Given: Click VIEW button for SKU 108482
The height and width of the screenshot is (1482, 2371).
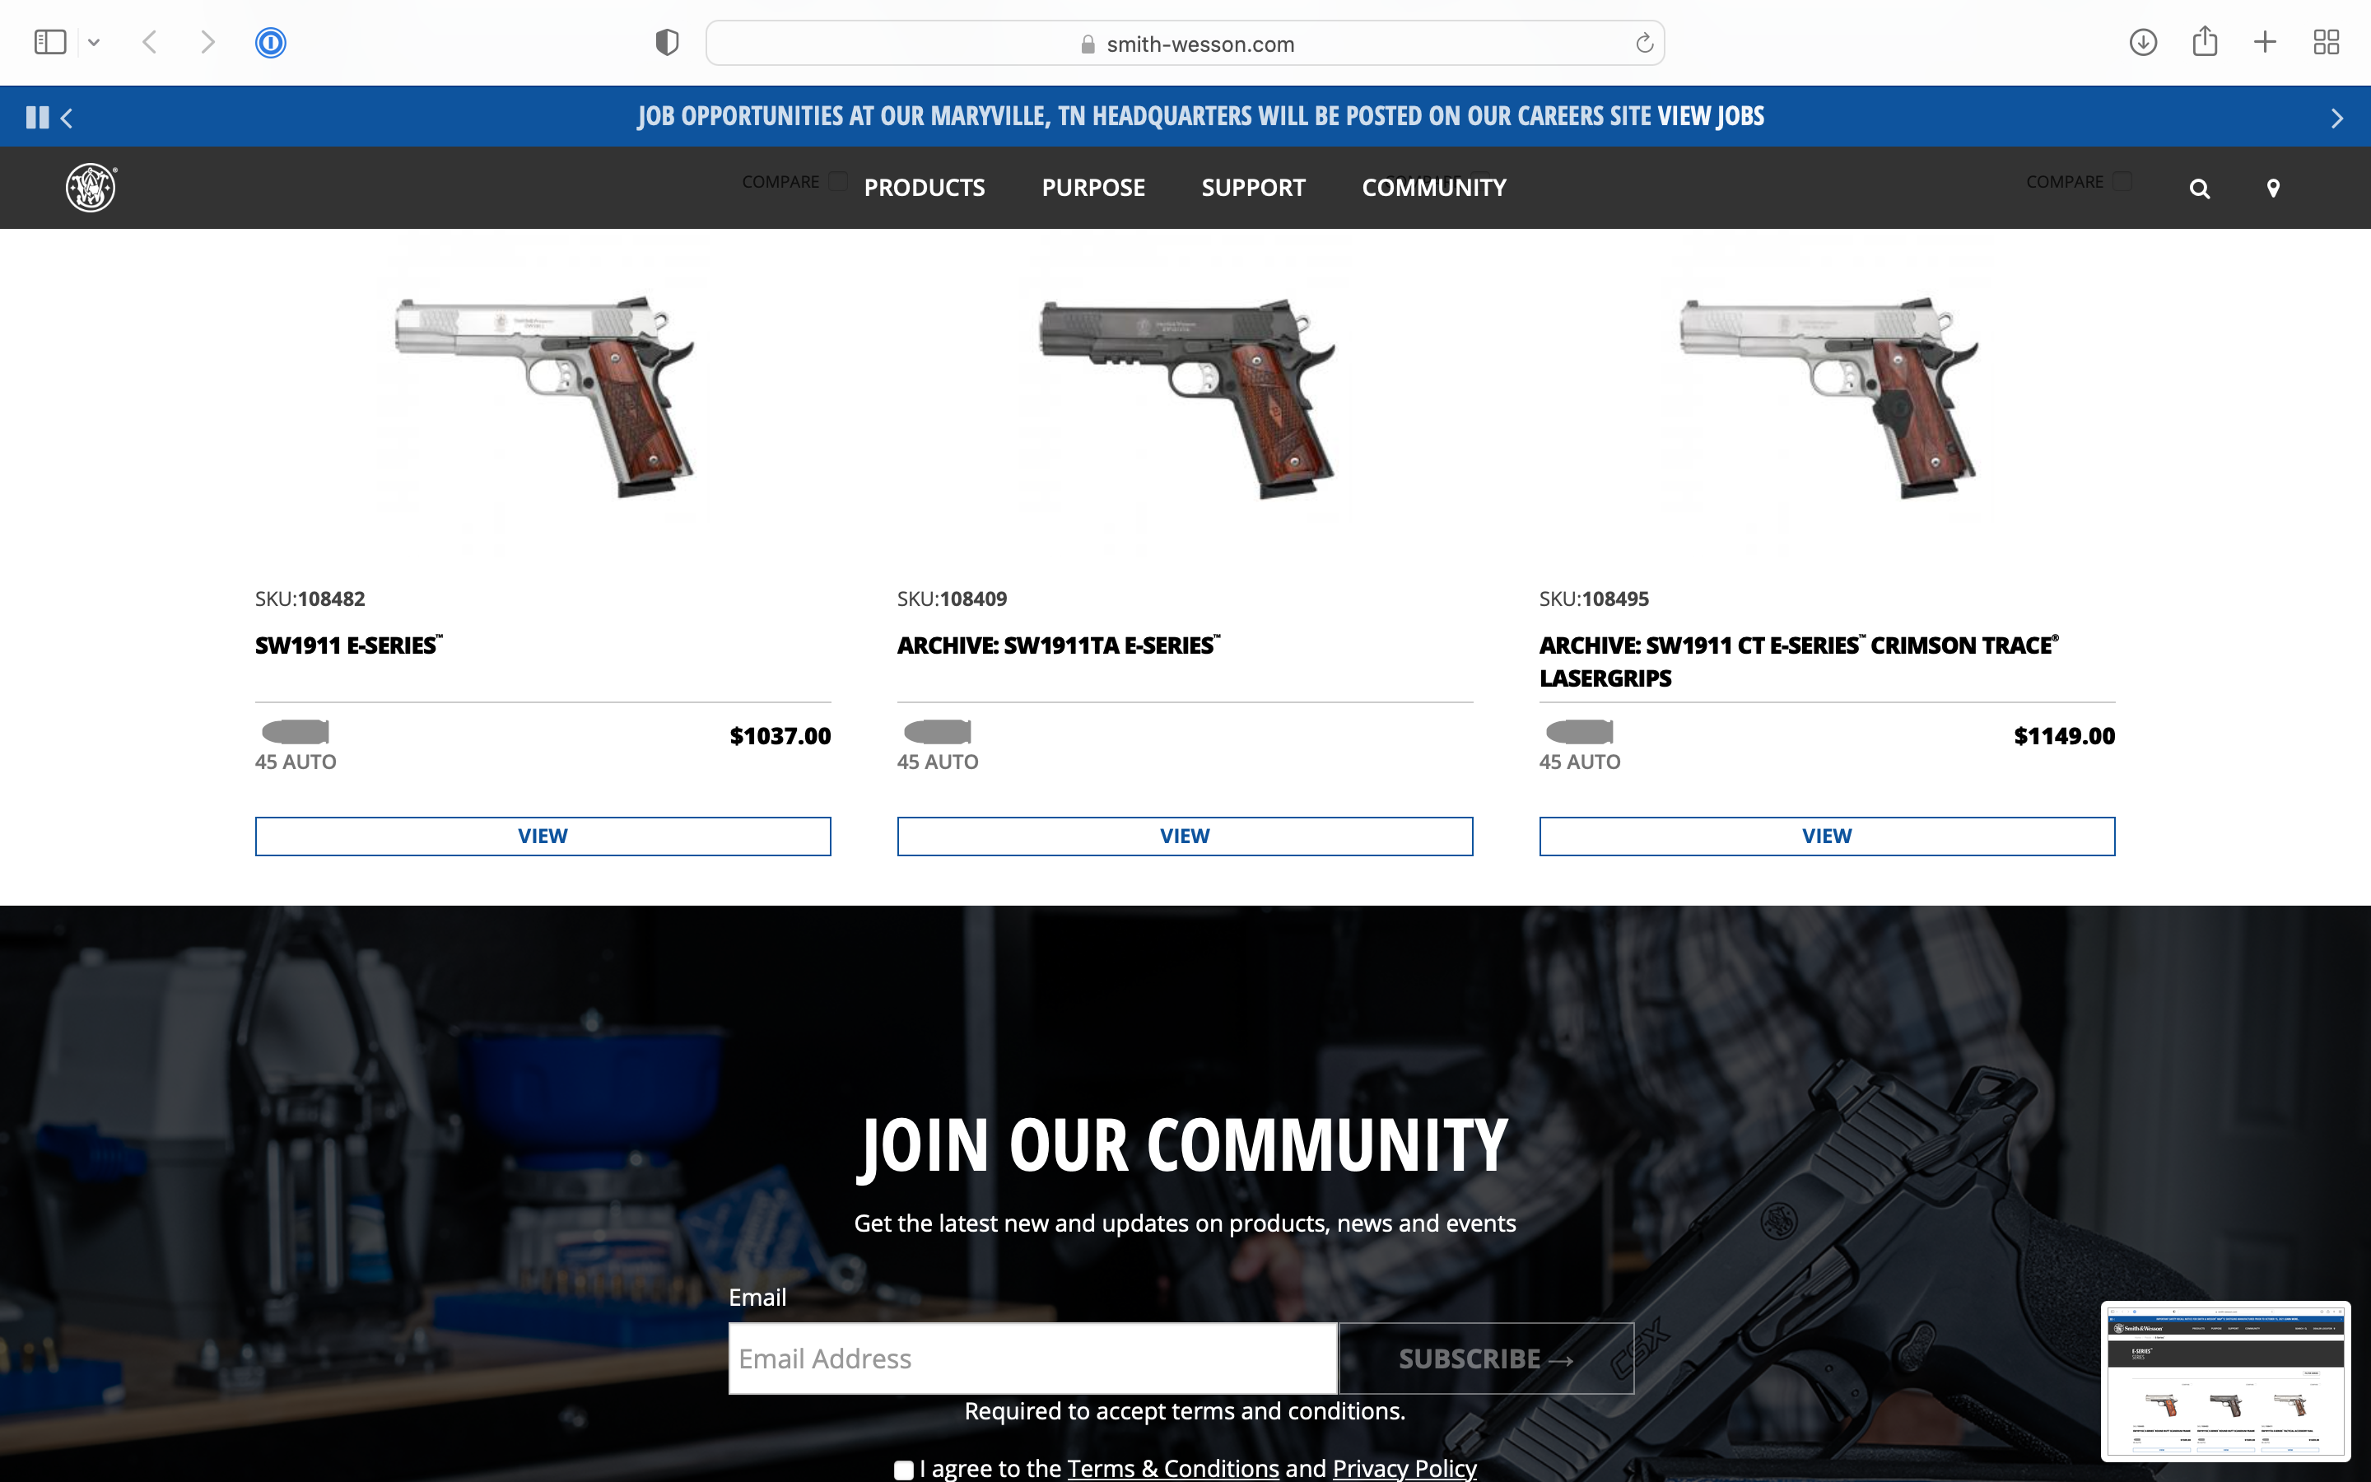Looking at the screenshot, I should tap(543, 836).
